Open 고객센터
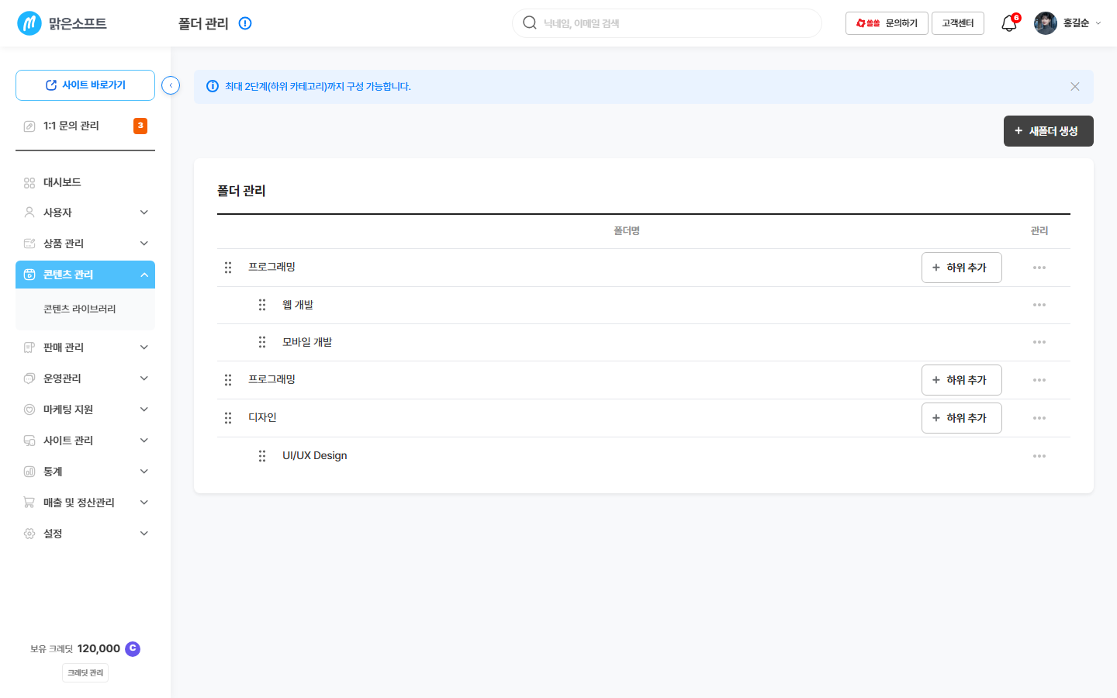 [x=958, y=23]
